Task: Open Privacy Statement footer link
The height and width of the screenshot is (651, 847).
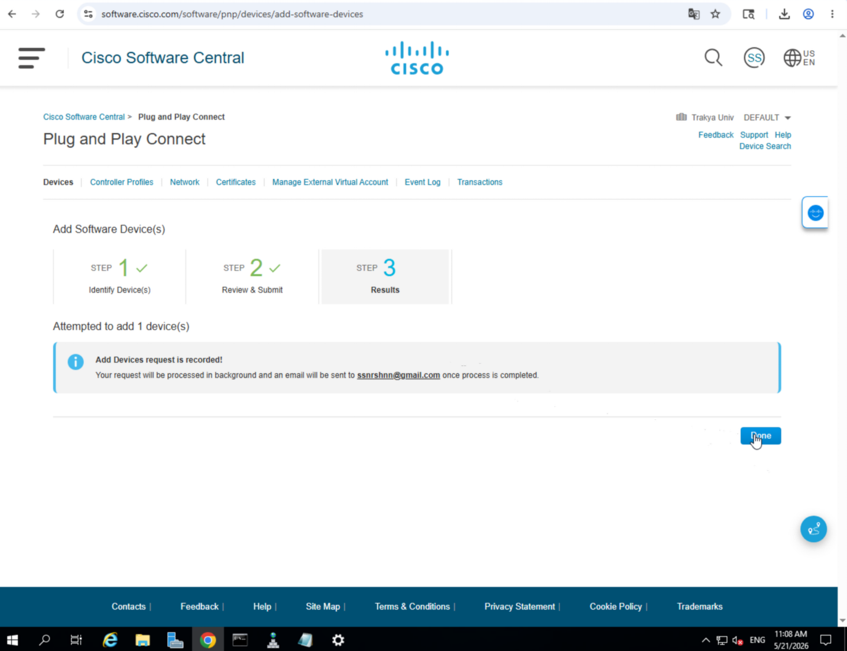Action: tap(520, 607)
